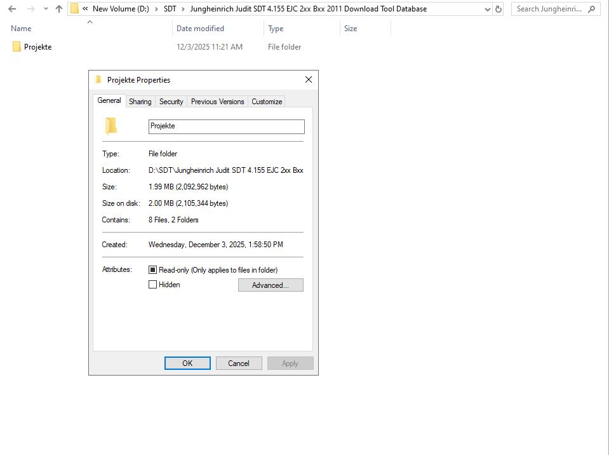
Task: Open the recent locations chevron
Action: pyautogui.click(x=46, y=8)
